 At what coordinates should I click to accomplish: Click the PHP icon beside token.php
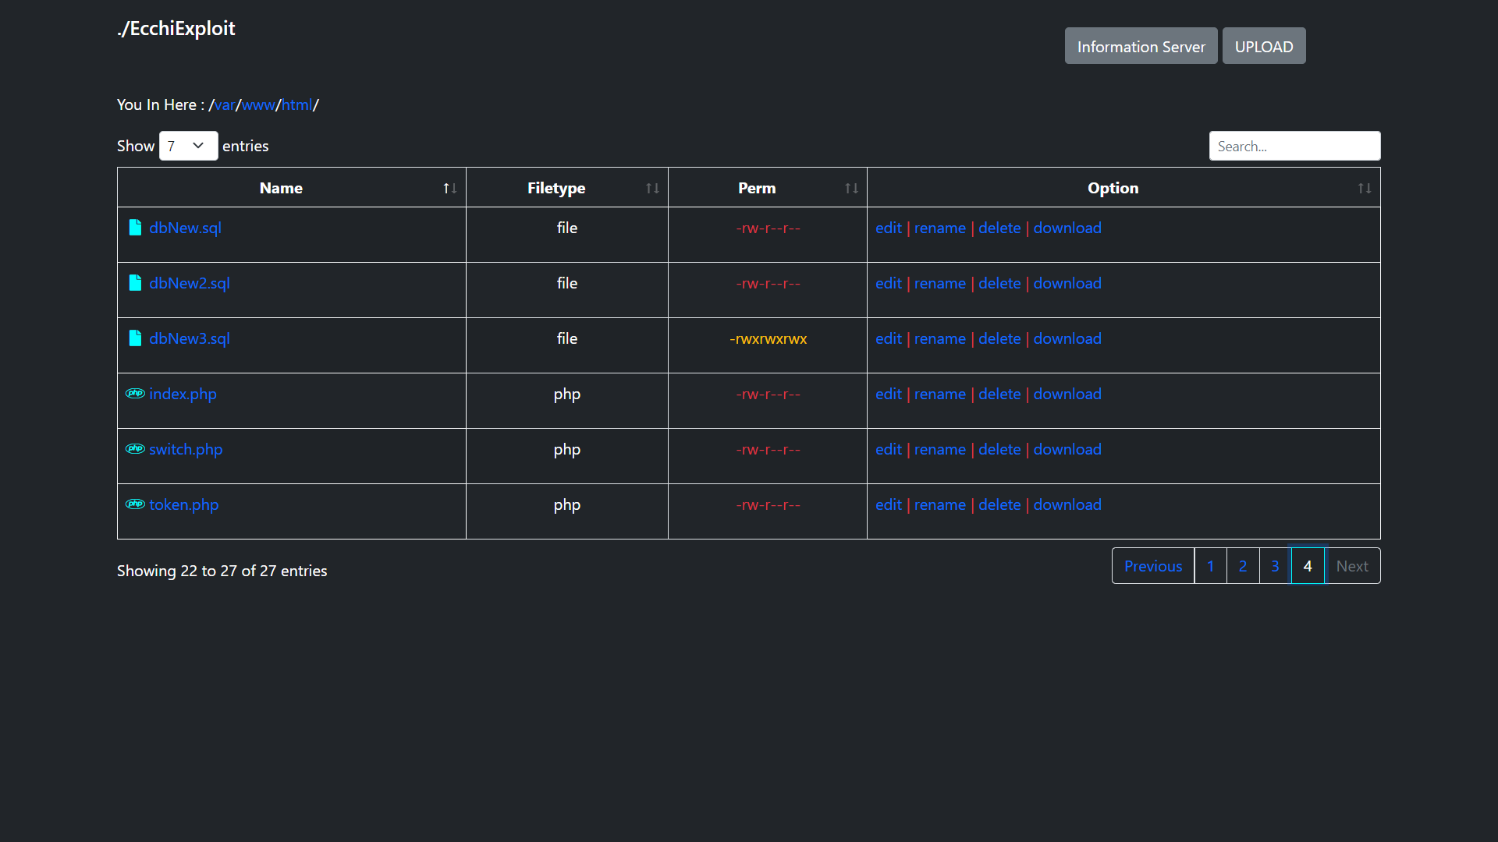pyautogui.click(x=135, y=504)
